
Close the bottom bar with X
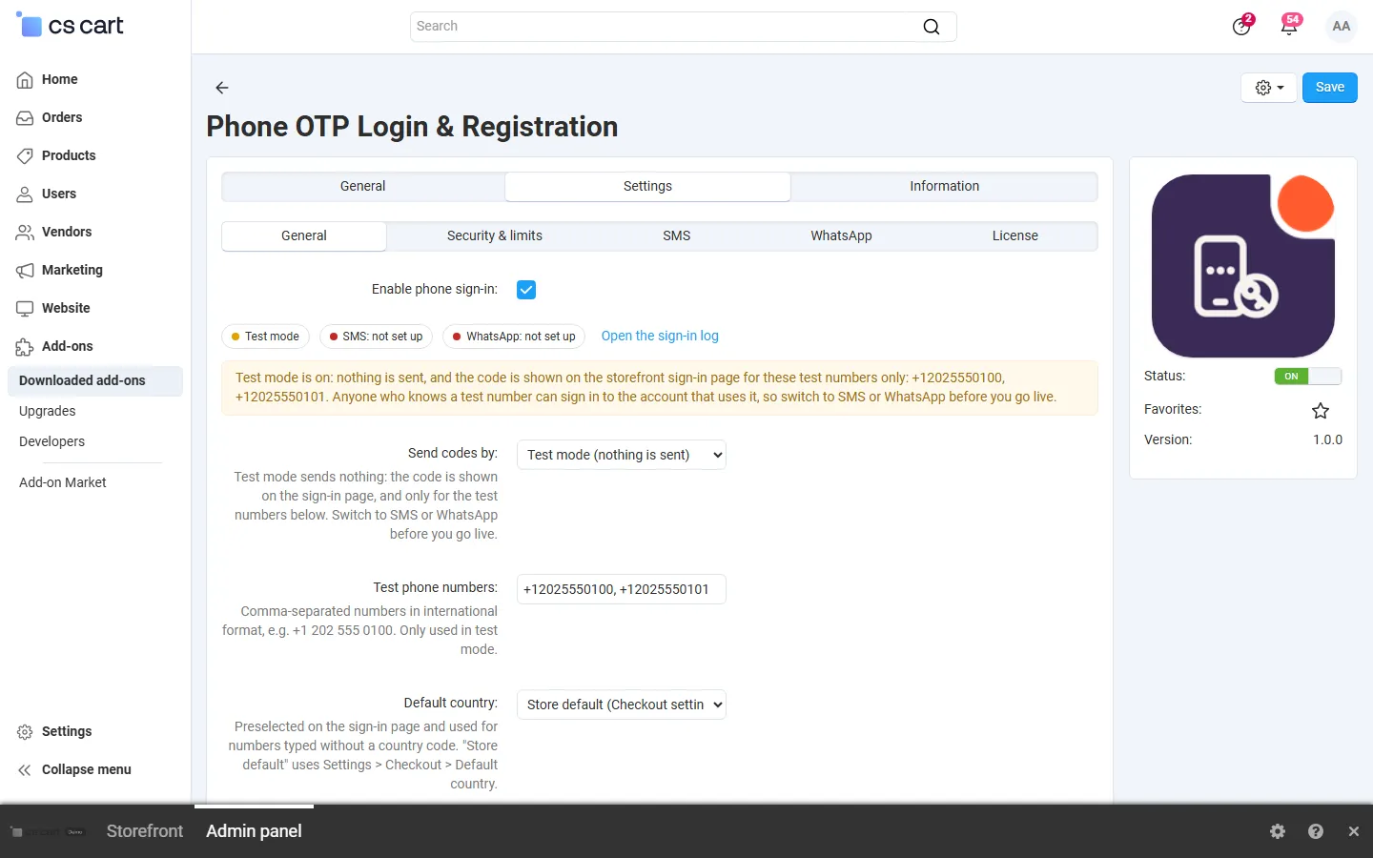(1354, 831)
